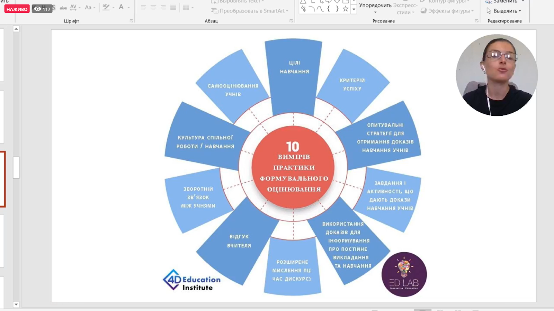Open the Упорядочить menu

click(x=375, y=8)
